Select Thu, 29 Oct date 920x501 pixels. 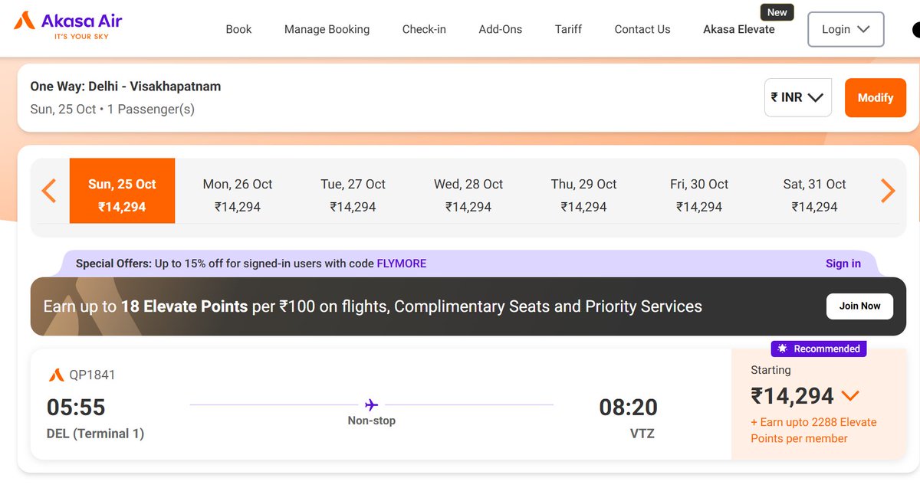coord(583,195)
